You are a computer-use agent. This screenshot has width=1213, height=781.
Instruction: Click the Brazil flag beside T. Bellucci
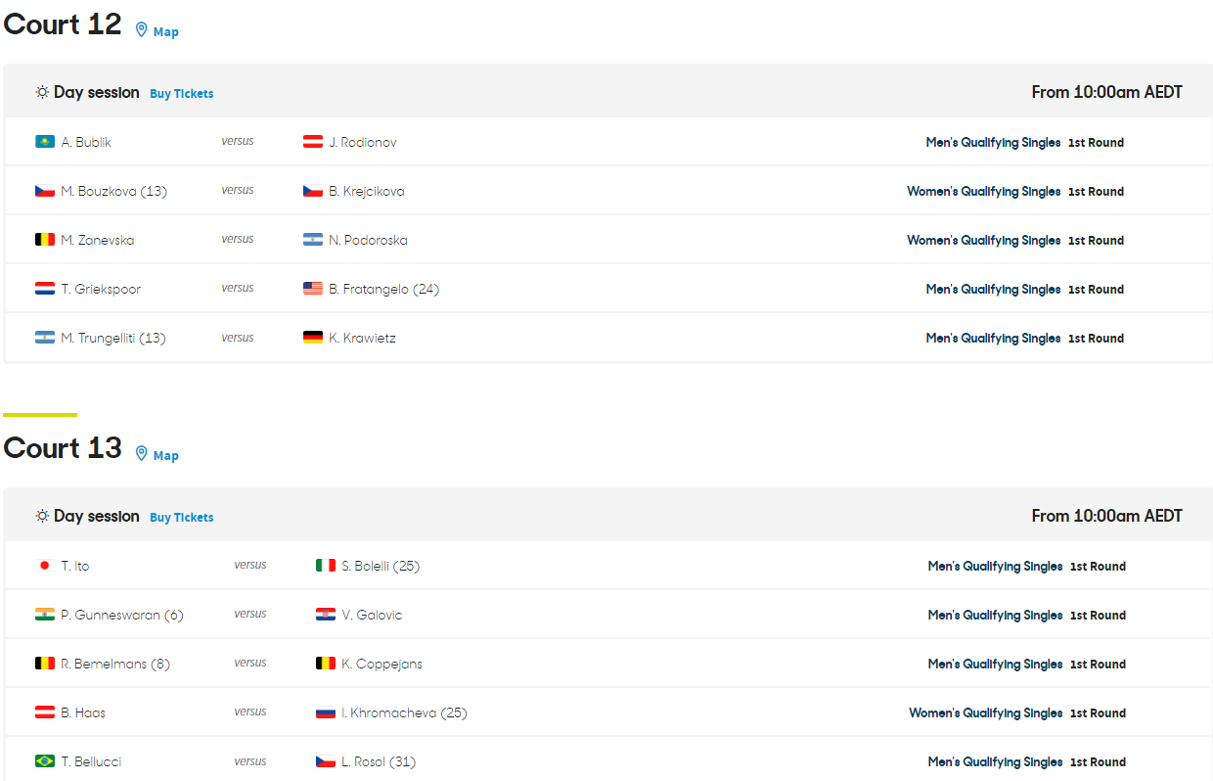tap(45, 761)
